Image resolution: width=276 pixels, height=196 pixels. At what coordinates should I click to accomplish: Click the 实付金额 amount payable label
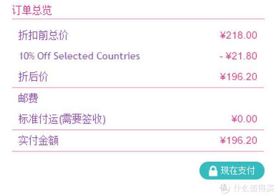coord(38,140)
